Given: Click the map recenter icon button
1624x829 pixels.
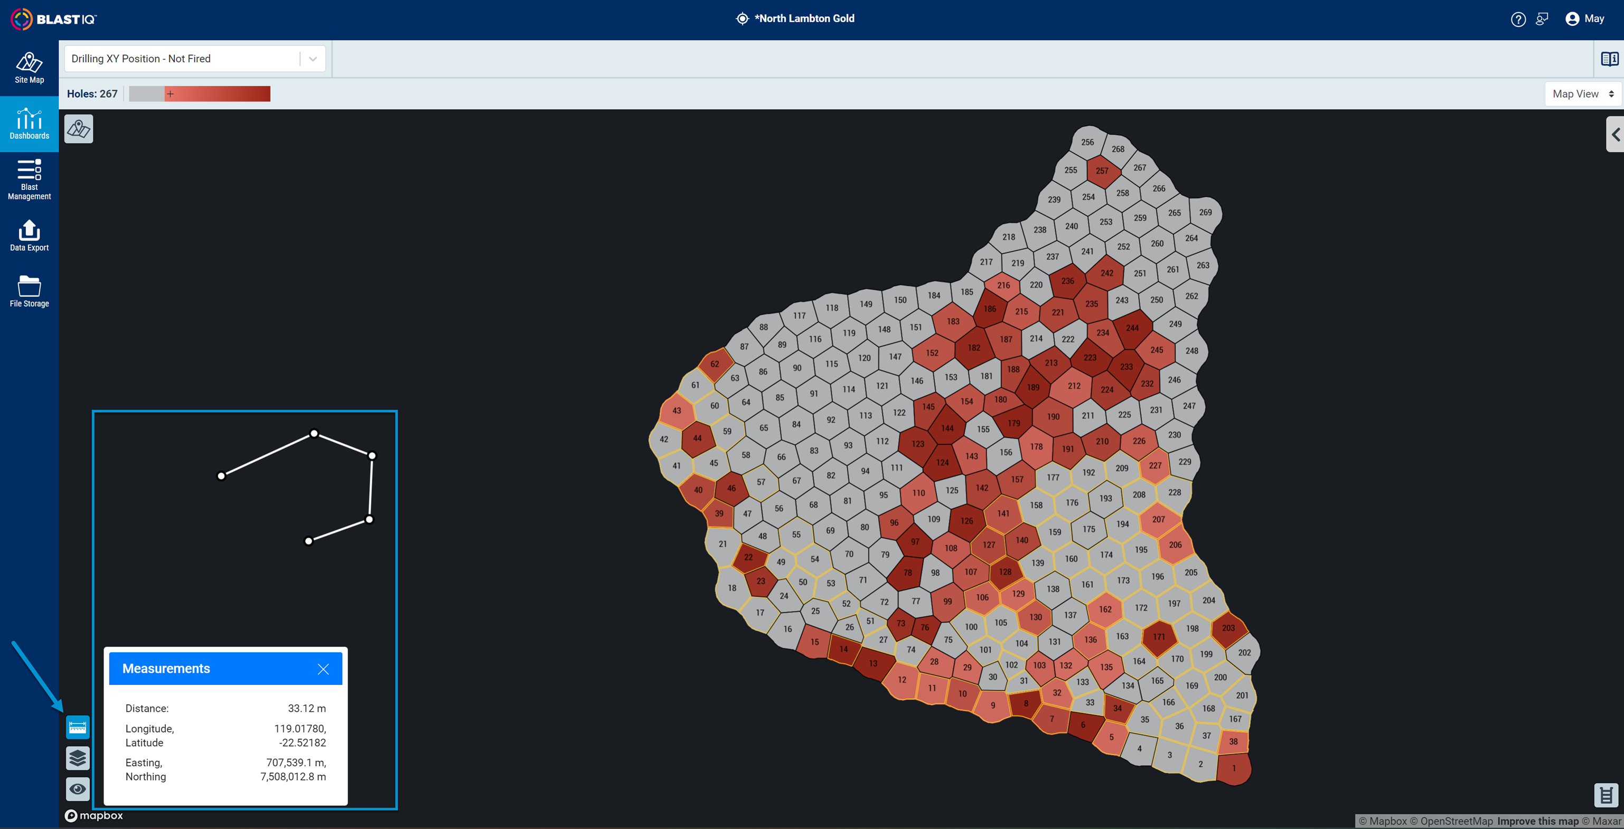Looking at the screenshot, I should (x=79, y=129).
